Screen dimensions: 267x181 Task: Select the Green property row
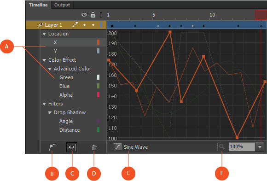(x=73, y=77)
